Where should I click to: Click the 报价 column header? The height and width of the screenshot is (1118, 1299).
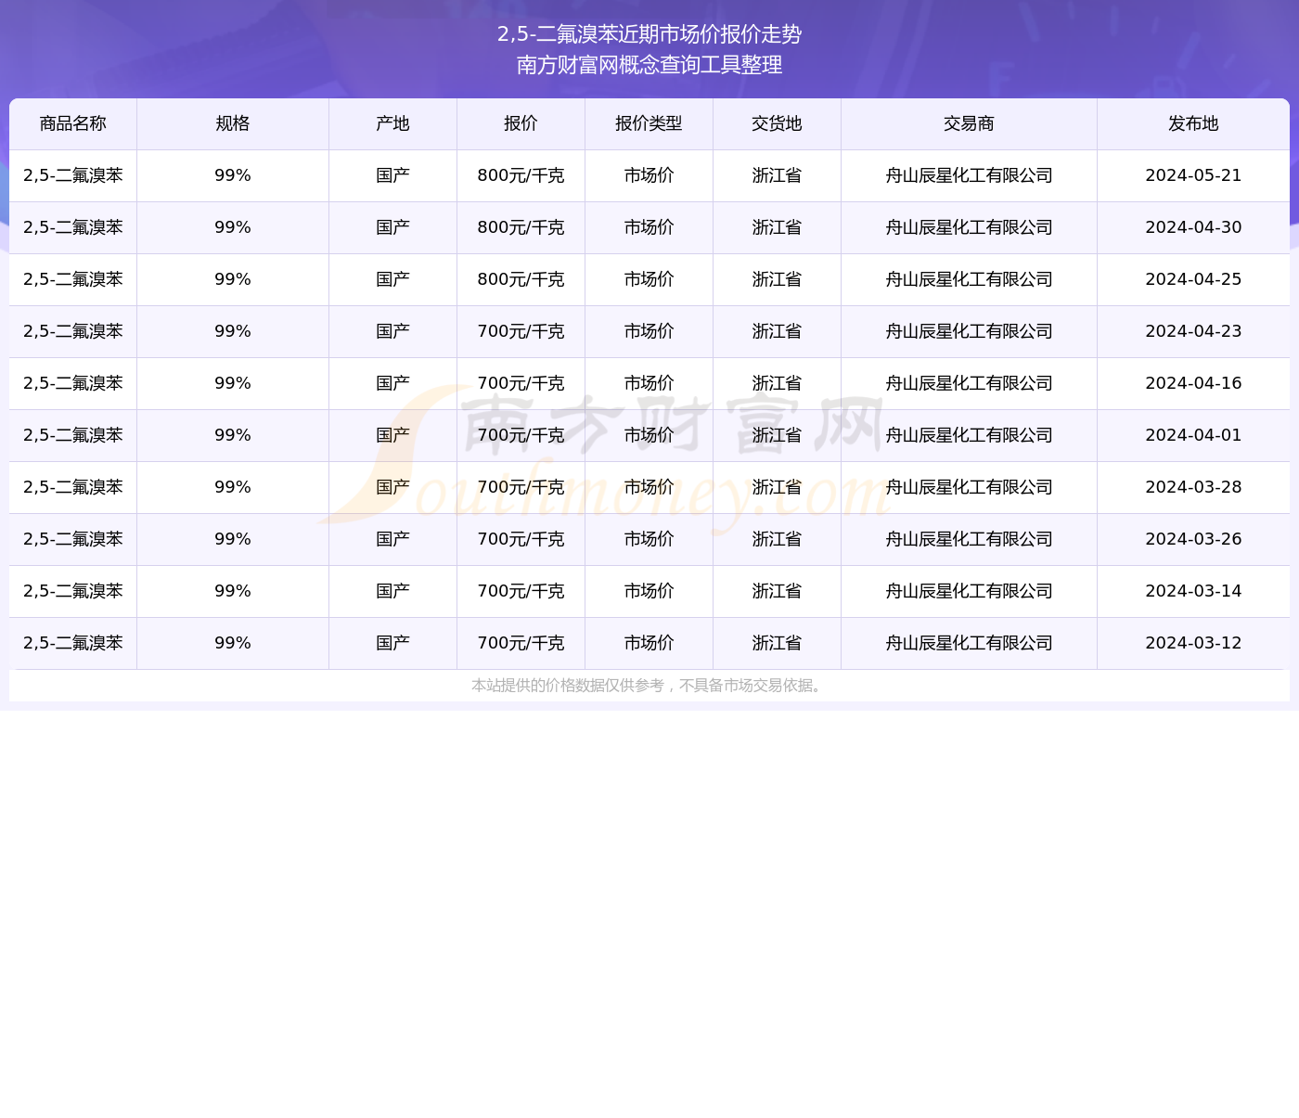tap(521, 124)
